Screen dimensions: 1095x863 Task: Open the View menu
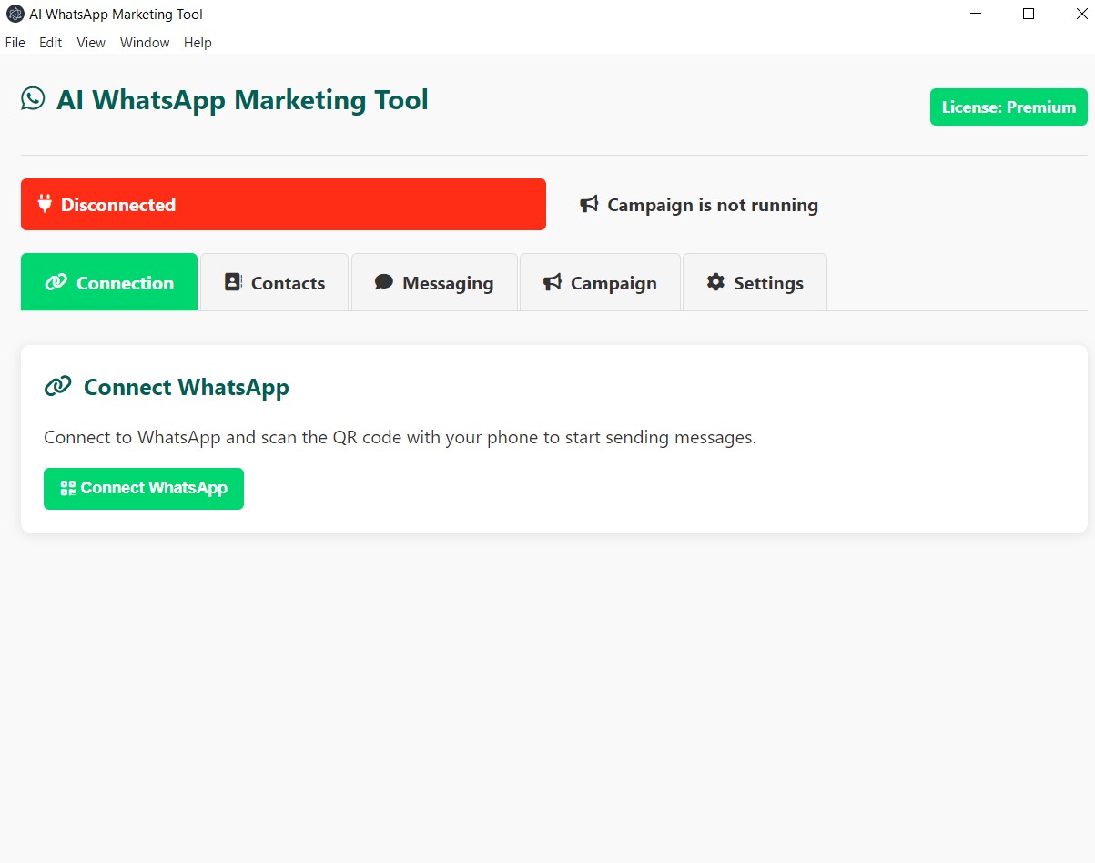click(91, 43)
